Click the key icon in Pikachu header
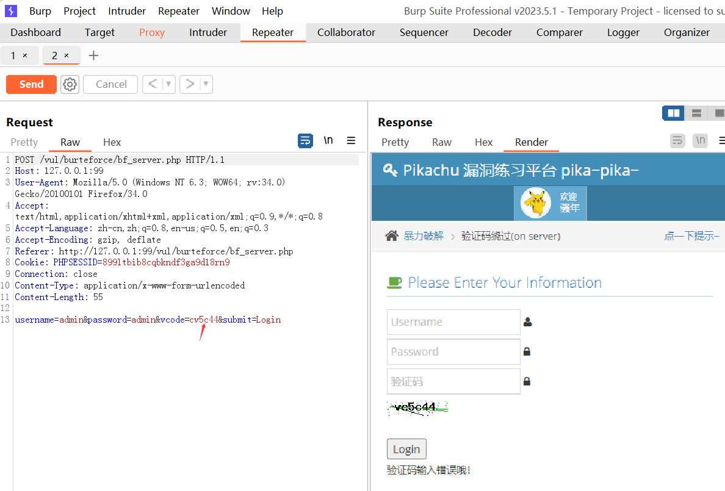Screen dimensions: 725x491 (x=390, y=170)
